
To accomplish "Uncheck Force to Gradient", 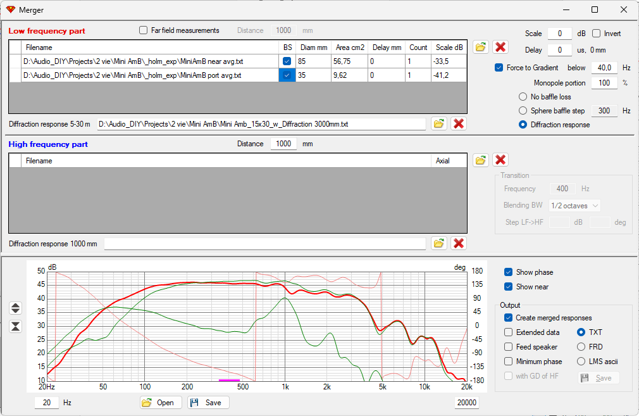I will click(x=499, y=68).
